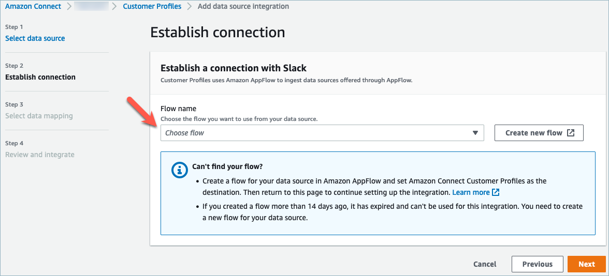This screenshot has width=609, height=276.
Task: Click the external-link icon on Create new flow
Action: 571,133
